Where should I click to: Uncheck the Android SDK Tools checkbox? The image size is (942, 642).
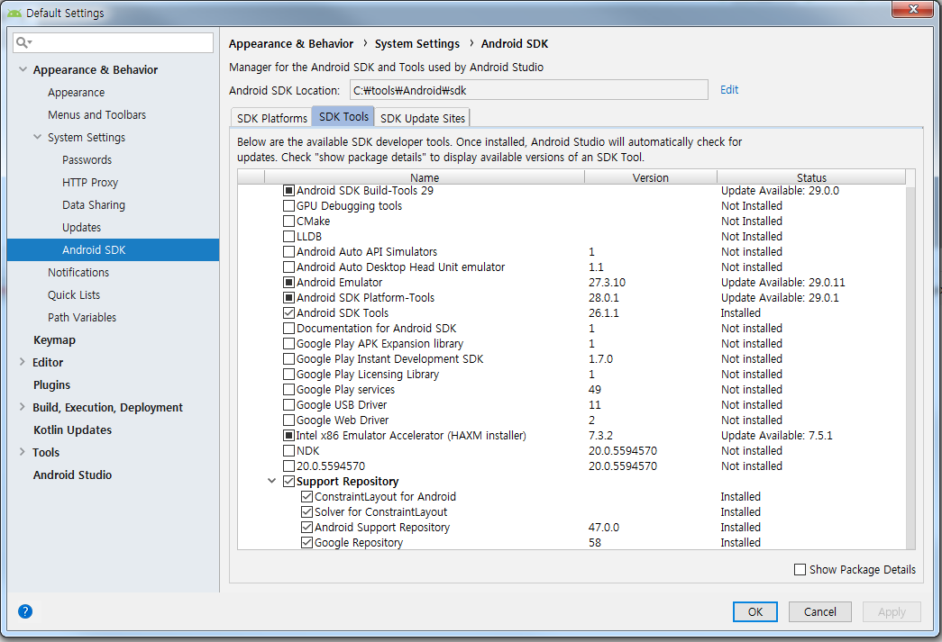[289, 313]
